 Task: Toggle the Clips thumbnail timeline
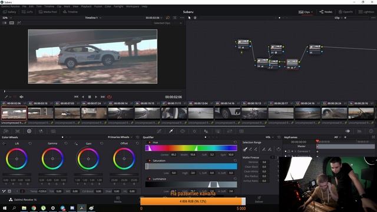pyautogui.click(x=306, y=12)
